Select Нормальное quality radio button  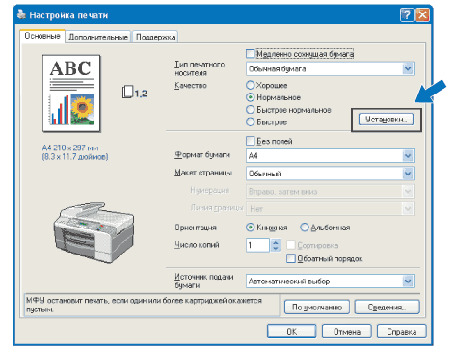(x=250, y=97)
